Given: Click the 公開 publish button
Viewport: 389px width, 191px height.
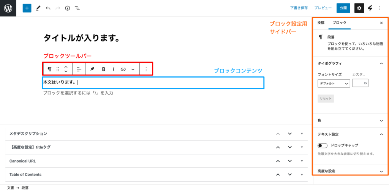Looking at the screenshot, I should pyautogui.click(x=343, y=8).
